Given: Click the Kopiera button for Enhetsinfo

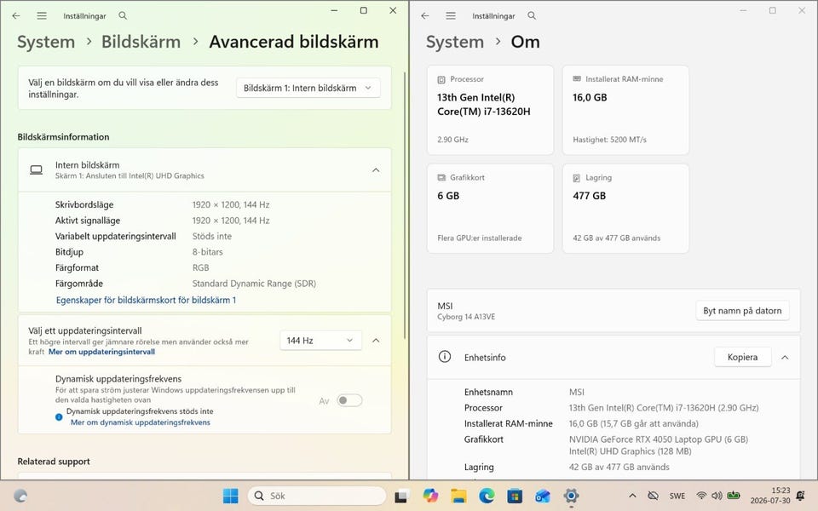Looking at the screenshot, I should (742, 357).
